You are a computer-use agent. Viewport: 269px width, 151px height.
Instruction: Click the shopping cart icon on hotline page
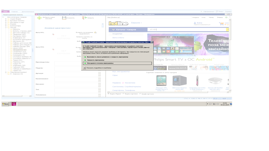click(221, 23)
